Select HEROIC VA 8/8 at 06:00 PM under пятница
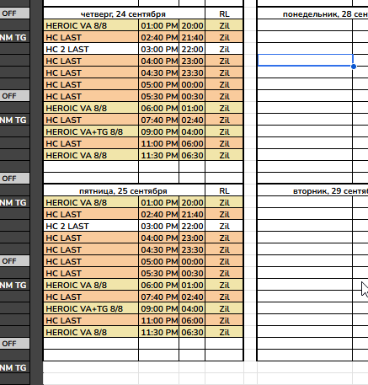368x385 pixels. pos(91,285)
